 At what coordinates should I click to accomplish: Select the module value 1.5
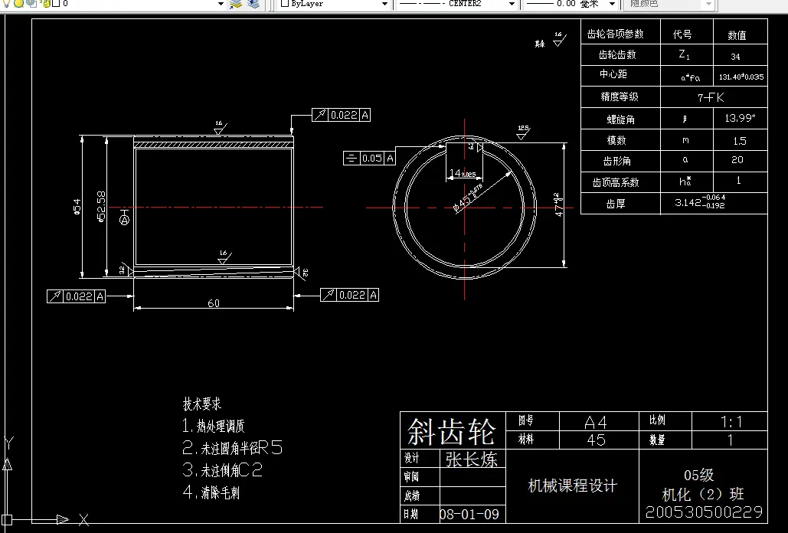[740, 141]
